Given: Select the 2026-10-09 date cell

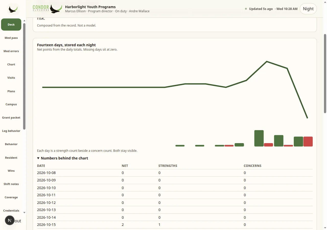Looking at the screenshot, I should (x=46, y=180).
